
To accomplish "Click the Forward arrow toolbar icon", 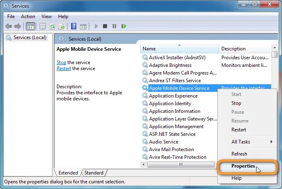I will point(18,26).
